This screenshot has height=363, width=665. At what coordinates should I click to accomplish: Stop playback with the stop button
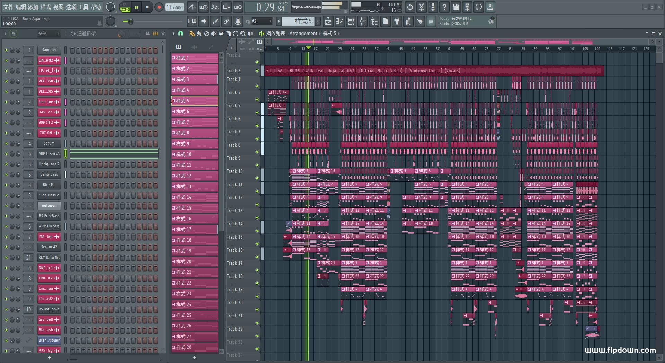(x=147, y=7)
